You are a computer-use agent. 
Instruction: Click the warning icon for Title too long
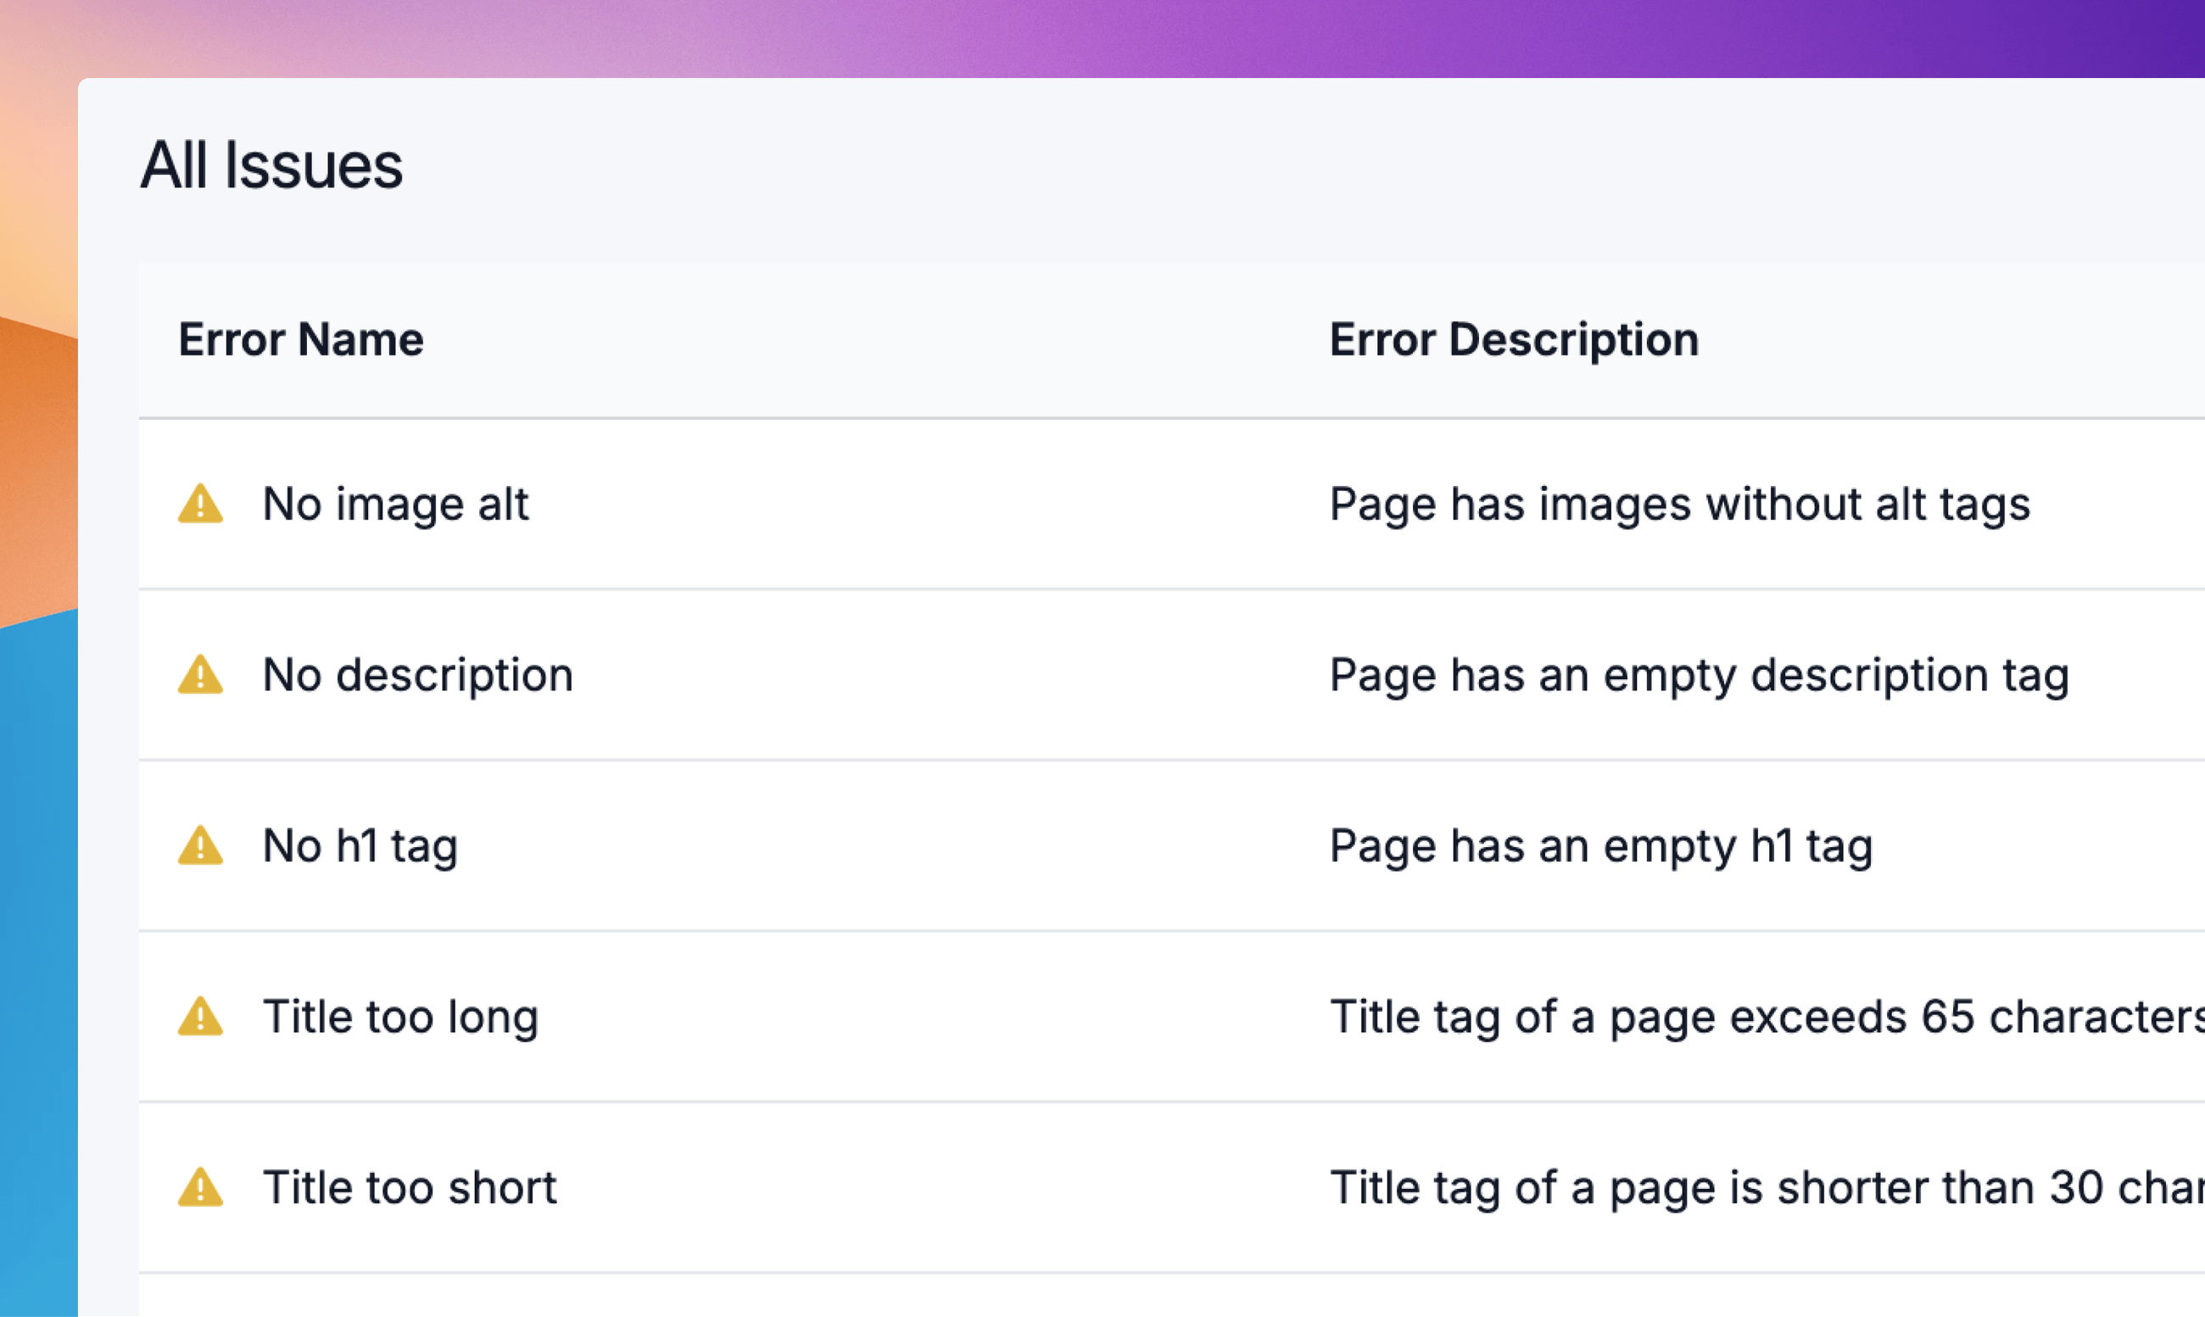200,1017
